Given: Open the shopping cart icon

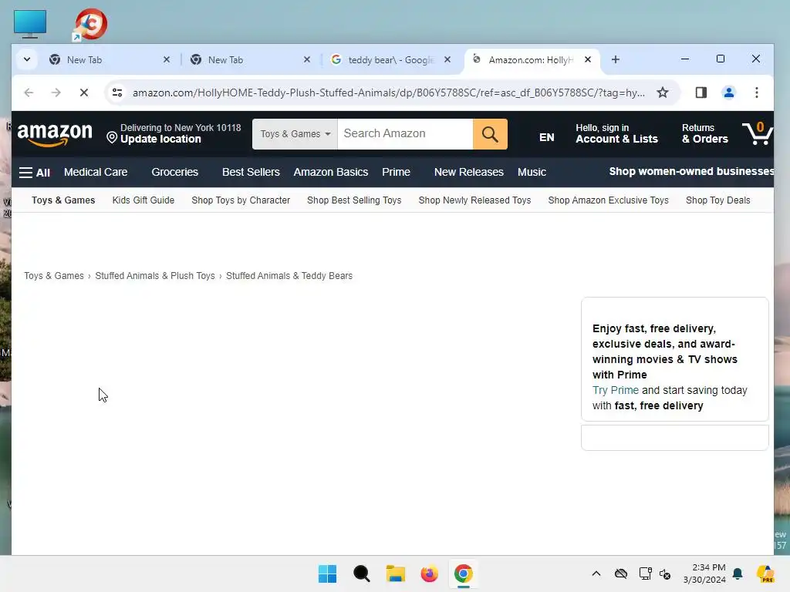Looking at the screenshot, I should pos(758,133).
